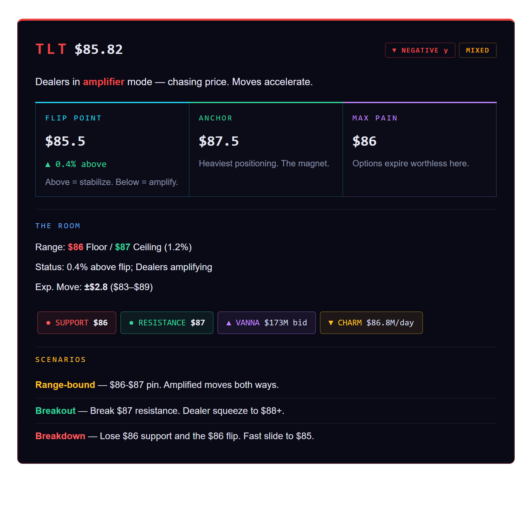Click the anchor value $87.5
Screen dimensions: 532x525
pyautogui.click(x=219, y=141)
